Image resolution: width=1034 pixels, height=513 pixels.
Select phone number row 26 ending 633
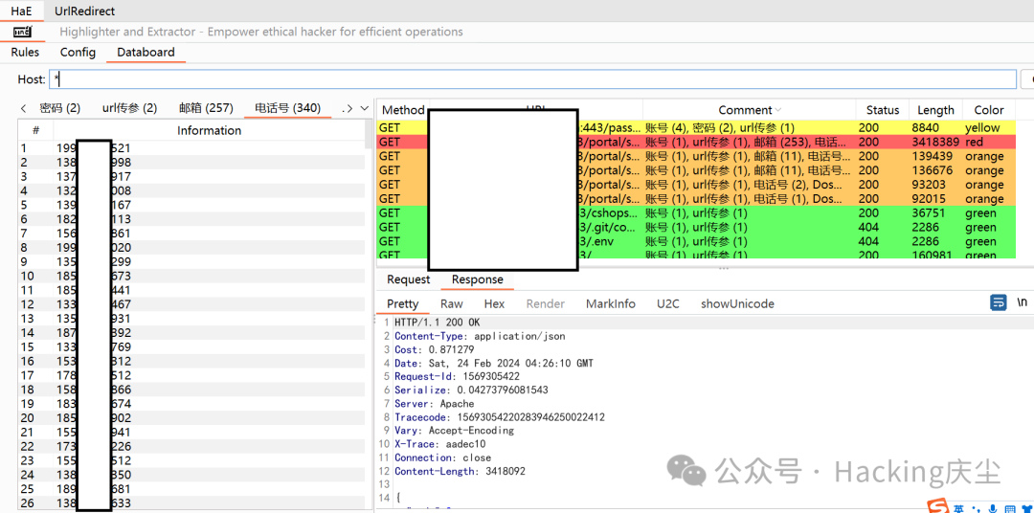[191, 503]
